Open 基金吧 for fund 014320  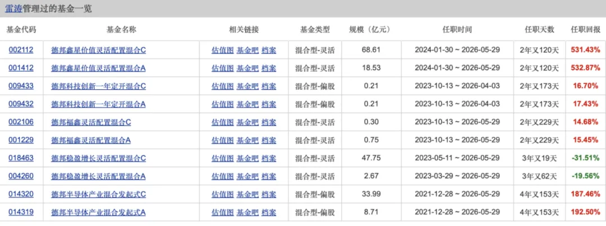coord(247,194)
